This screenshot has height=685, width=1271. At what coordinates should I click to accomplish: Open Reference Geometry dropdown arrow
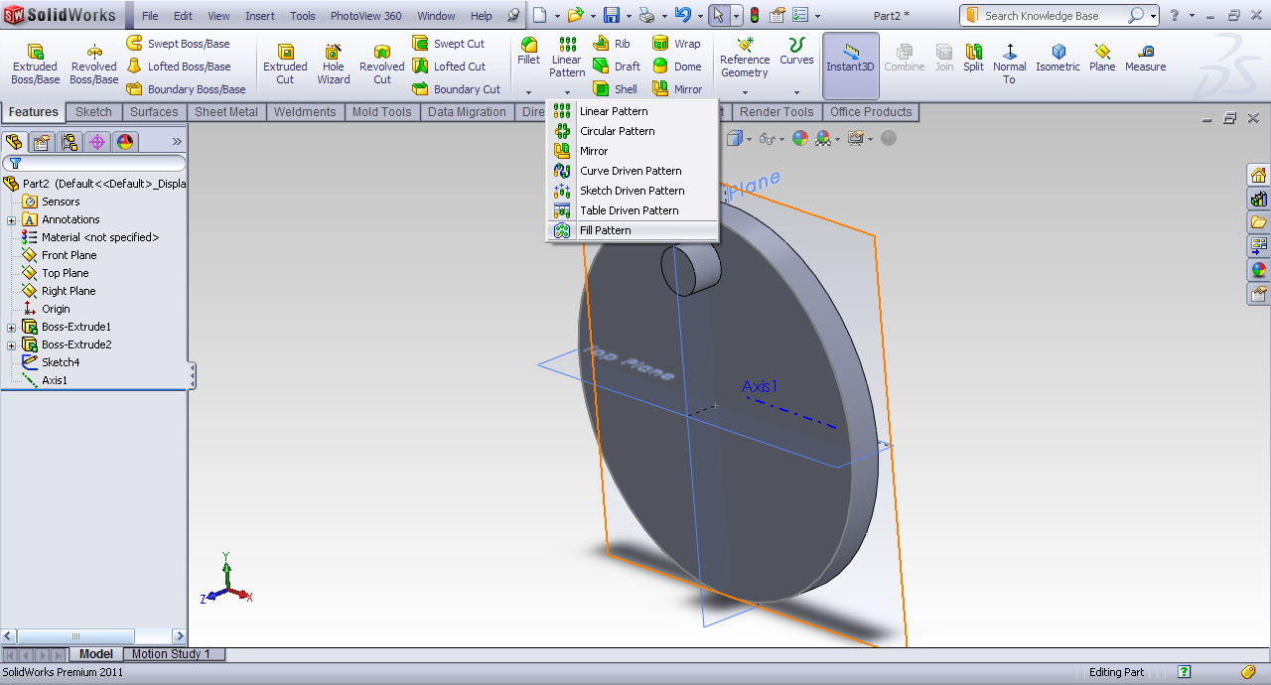(x=745, y=92)
